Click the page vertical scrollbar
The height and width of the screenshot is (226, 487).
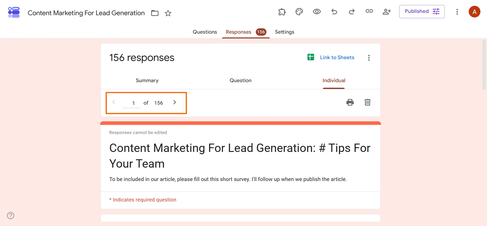tap(484, 64)
